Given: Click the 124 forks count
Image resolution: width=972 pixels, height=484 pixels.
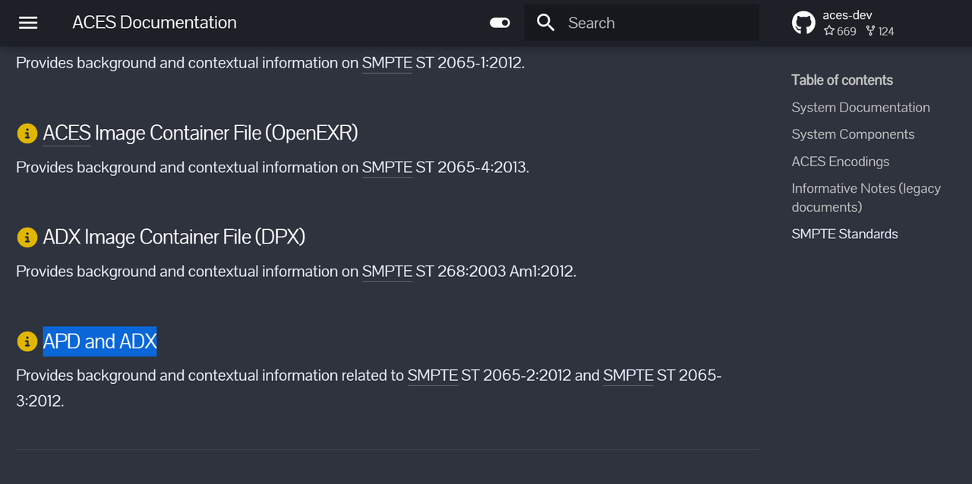Looking at the screenshot, I should (880, 31).
